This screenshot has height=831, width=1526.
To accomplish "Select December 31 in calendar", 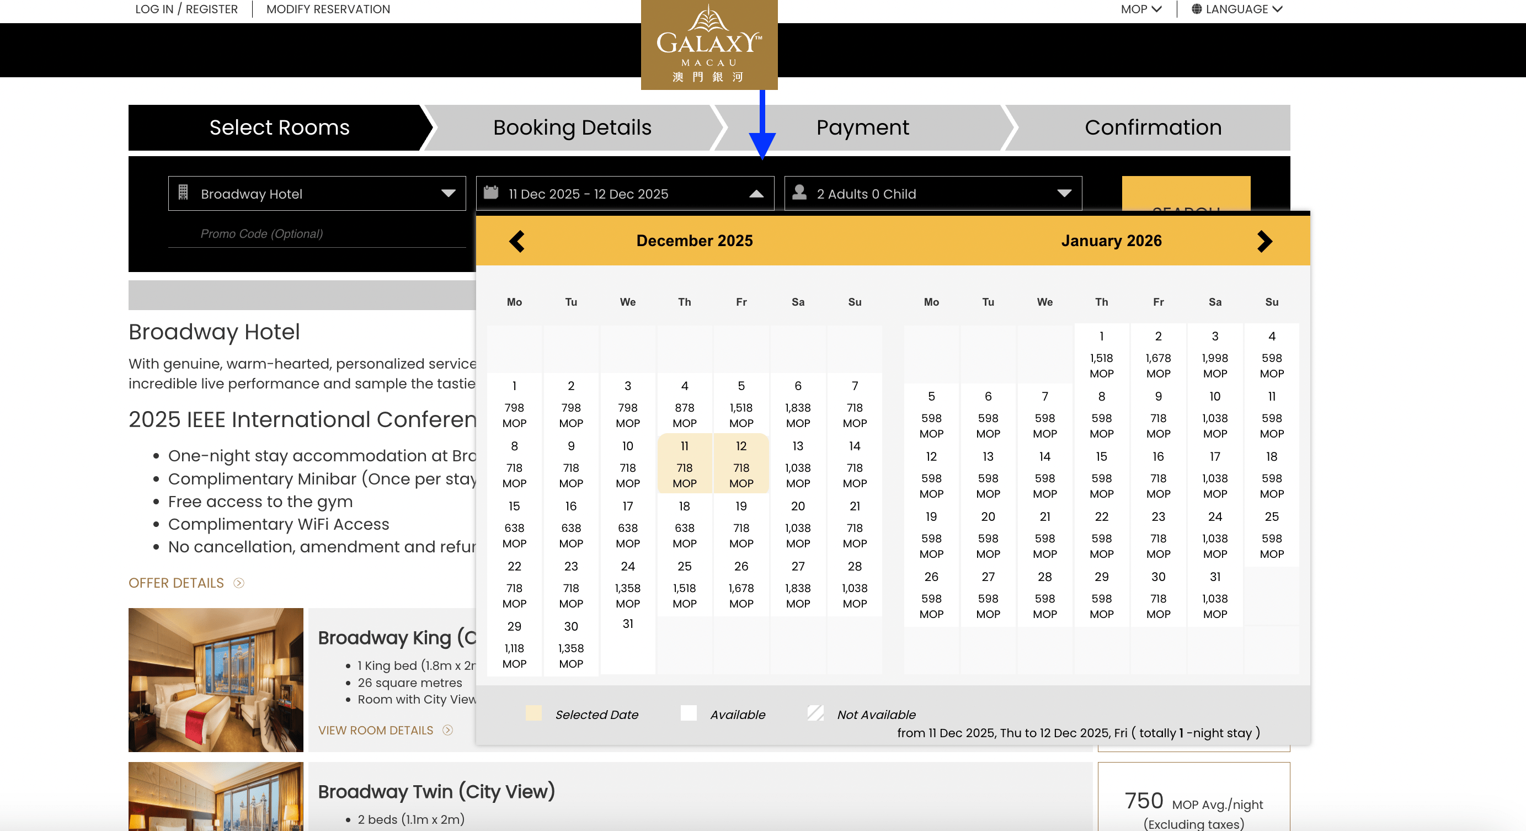I will point(627,644).
